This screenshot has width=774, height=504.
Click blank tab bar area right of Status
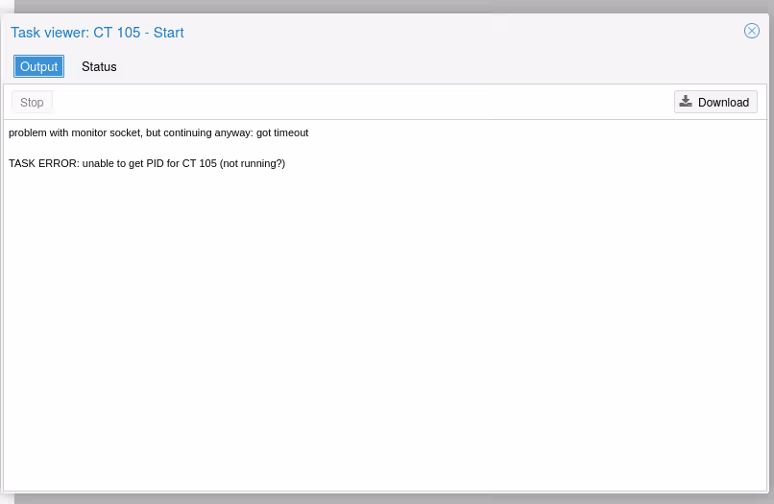tap(432, 67)
